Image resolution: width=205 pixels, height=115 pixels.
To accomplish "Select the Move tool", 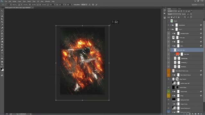I will pos(2,11).
